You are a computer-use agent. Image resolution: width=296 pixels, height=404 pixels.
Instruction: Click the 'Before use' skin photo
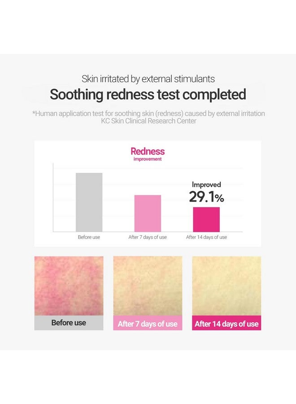pos(69,286)
